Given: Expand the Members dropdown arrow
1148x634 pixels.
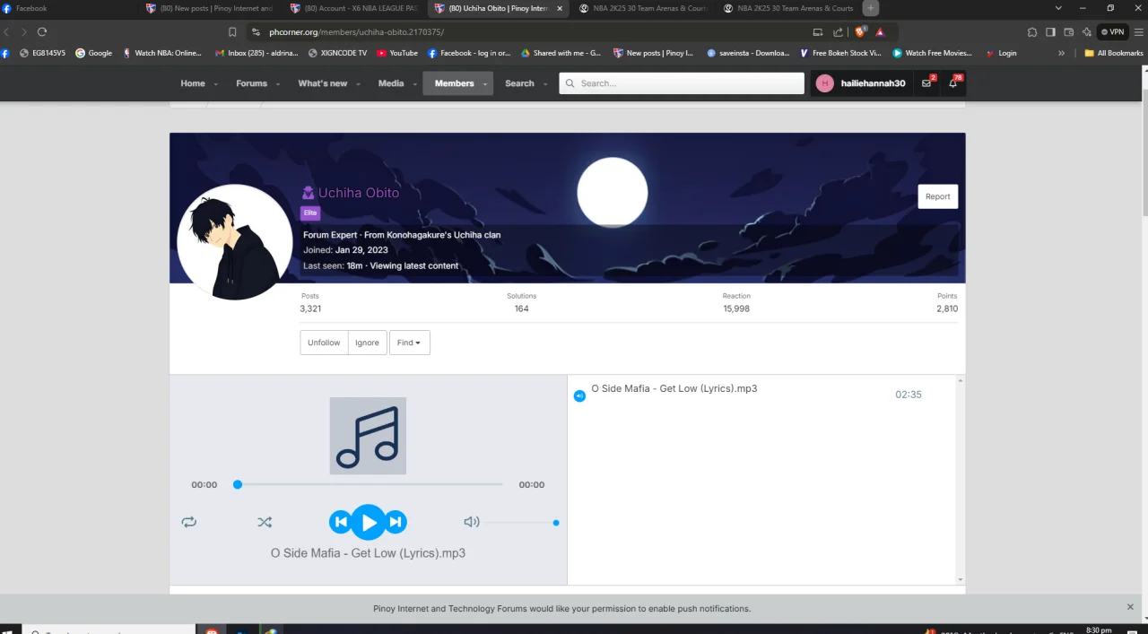Looking at the screenshot, I should point(486,84).
